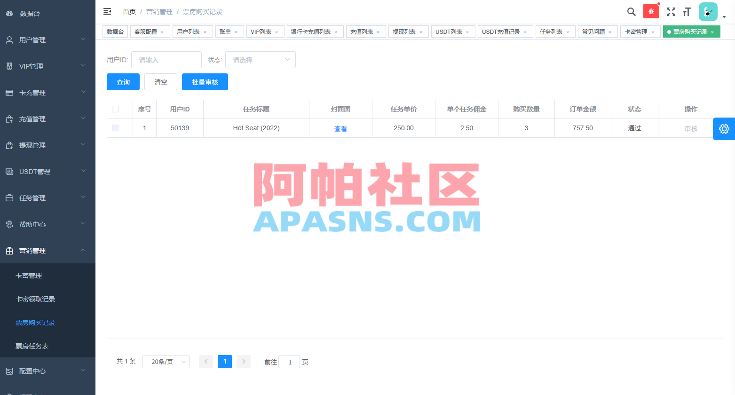Expand the 帮助中心 sidebar menu
Image resolution: width=735 pixels, height=395 pixels.
(47, 224)
